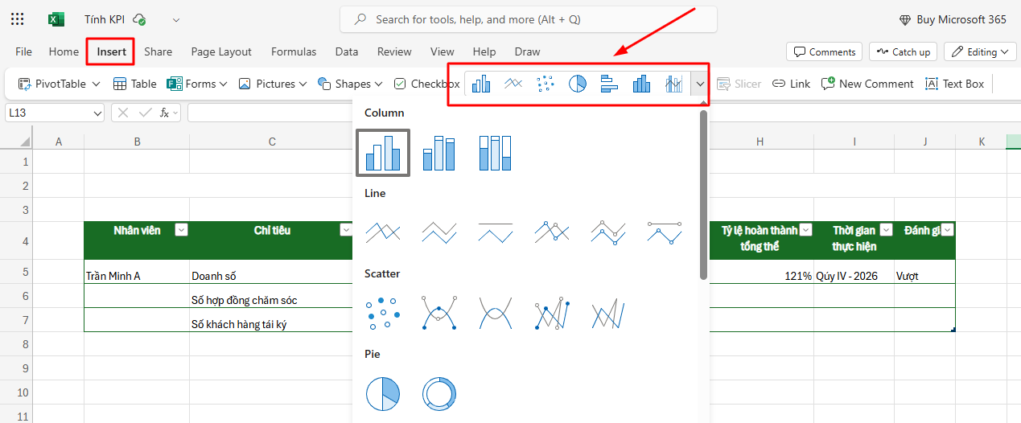Choose the Stacked Column chart thumbnail

click(439, 153)
